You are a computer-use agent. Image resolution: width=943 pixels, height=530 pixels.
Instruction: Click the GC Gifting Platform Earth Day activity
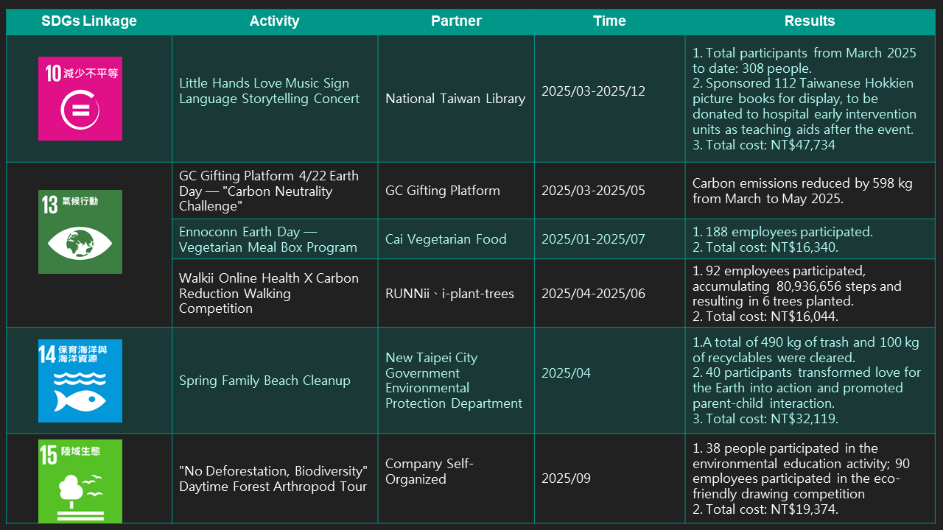click(269, 191)
